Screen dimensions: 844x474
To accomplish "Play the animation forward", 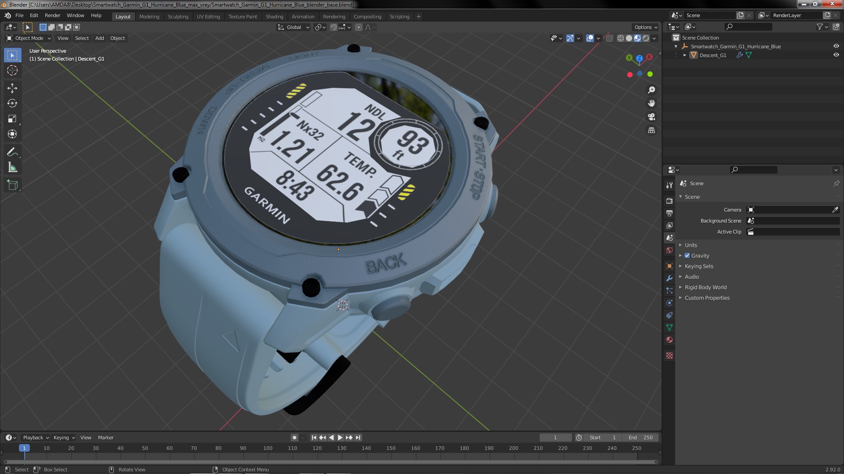I will click(340, 438).
